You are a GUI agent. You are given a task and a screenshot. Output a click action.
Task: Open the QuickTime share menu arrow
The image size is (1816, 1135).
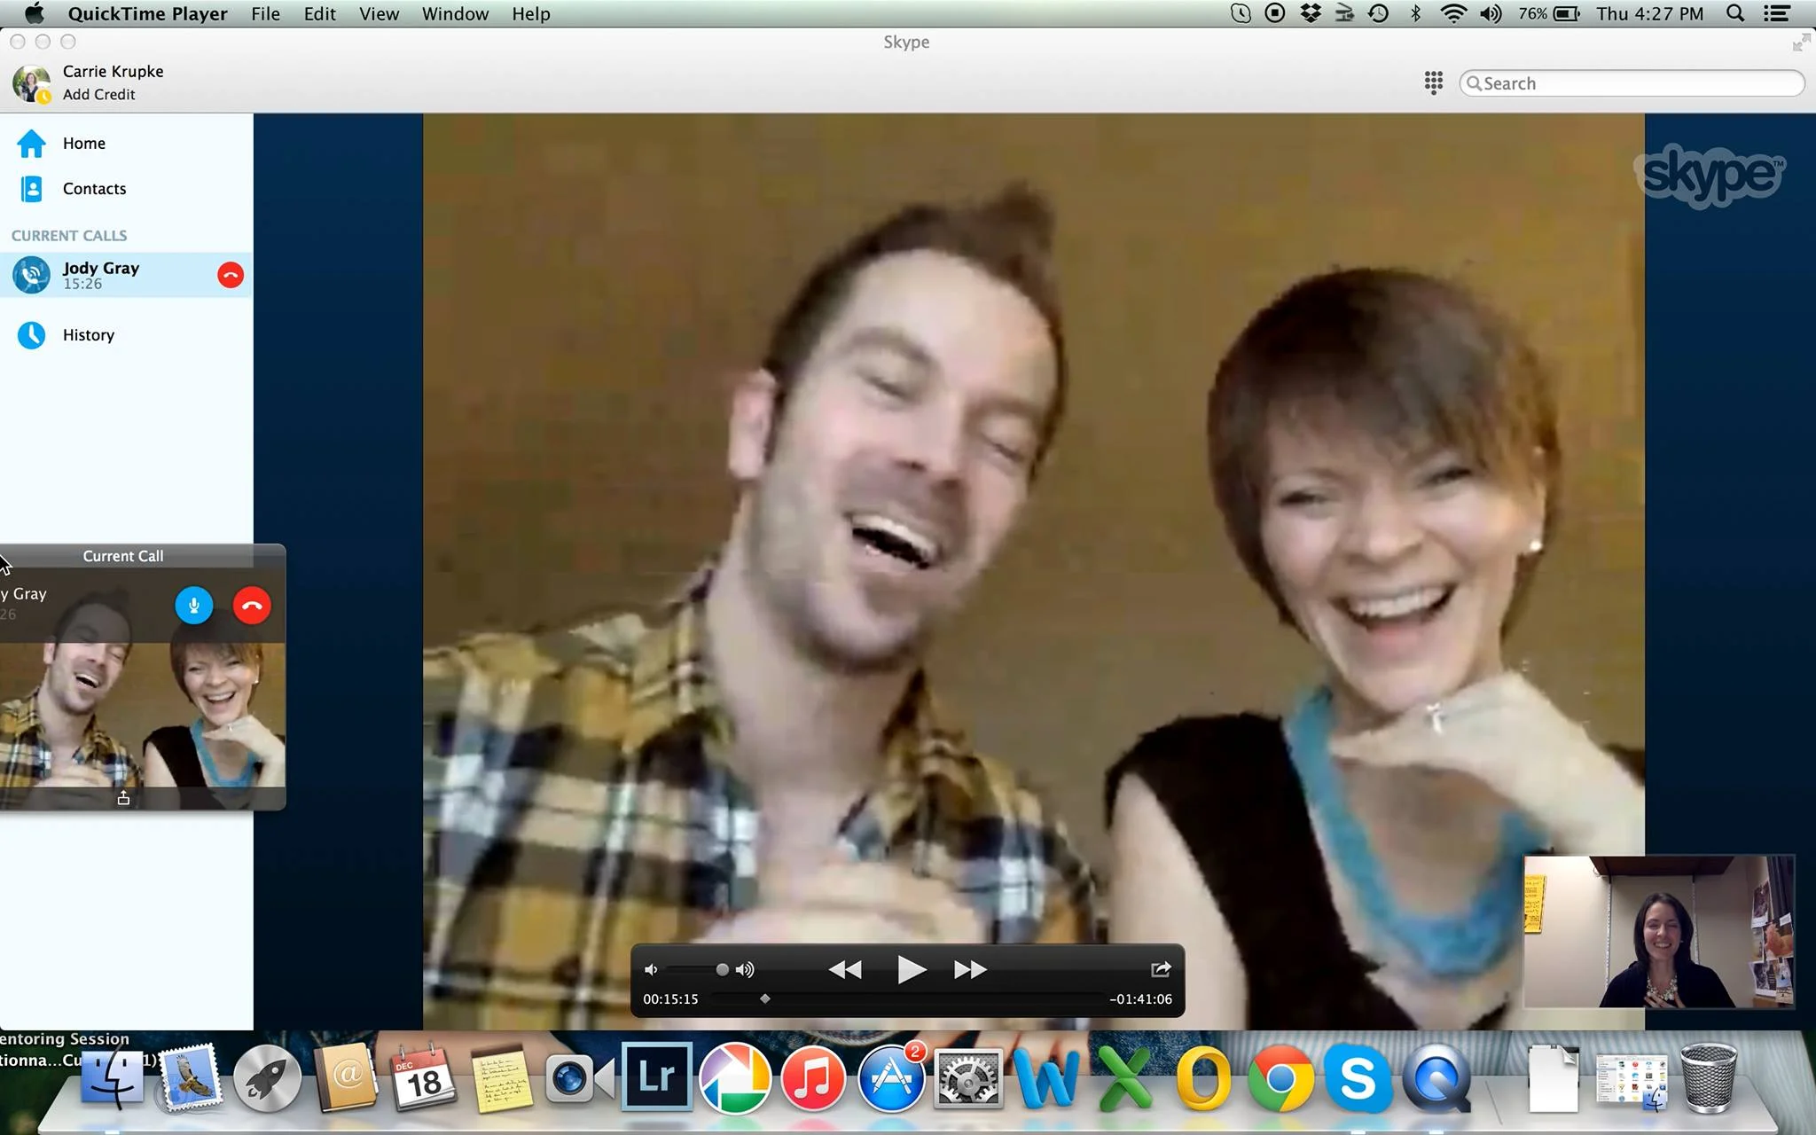click(x=1160, y=969)
